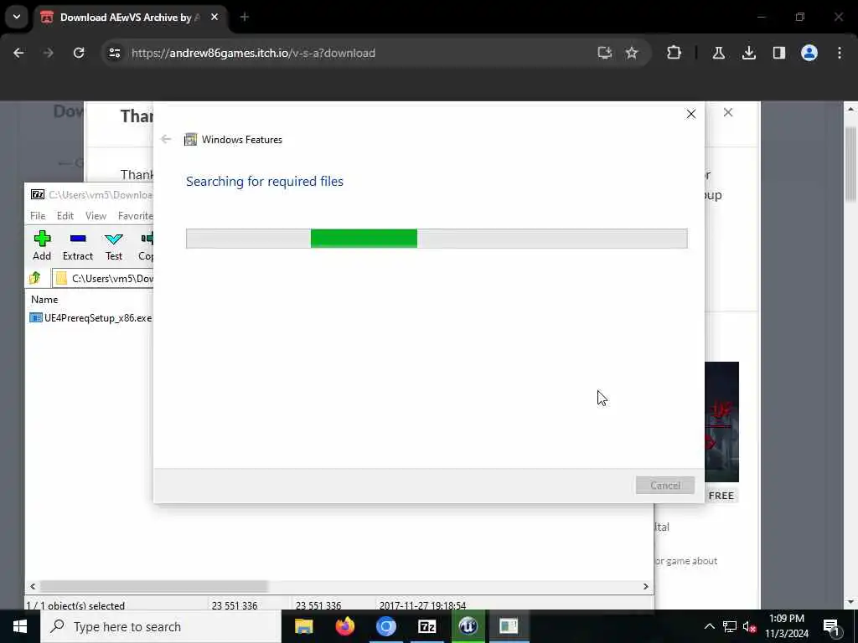
Task: Click the right arrow of the 7-Zip horizontal scrollbar
Action: click(x=646, y=586)
